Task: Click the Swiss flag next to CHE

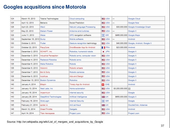Action: 103,84
